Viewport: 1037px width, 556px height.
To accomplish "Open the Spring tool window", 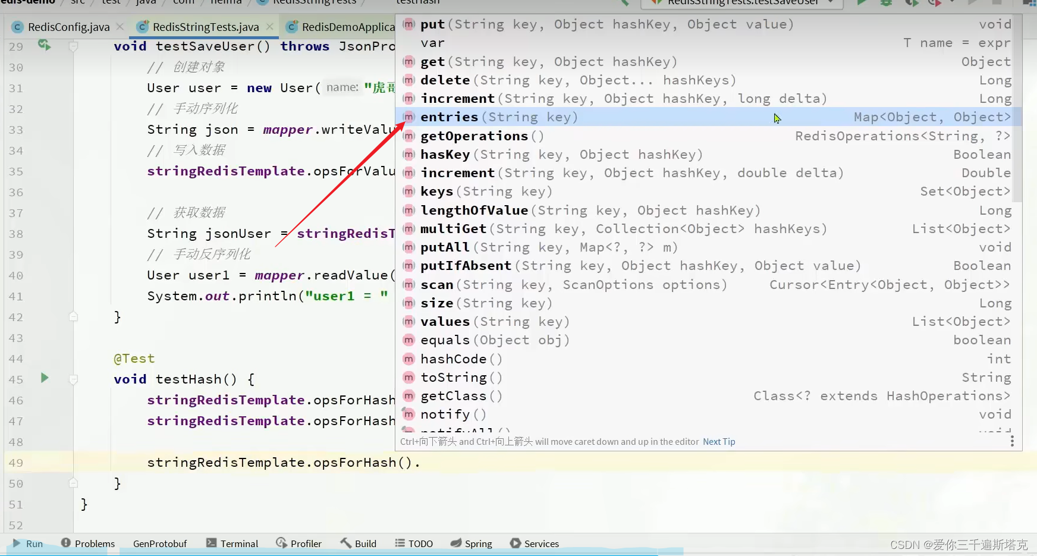I will [x=478, y=543].
